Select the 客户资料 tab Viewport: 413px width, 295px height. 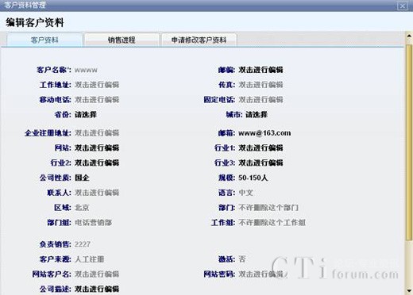point(44,40)
